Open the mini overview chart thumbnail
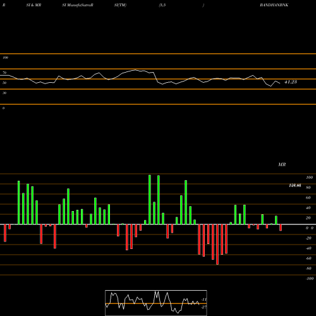This screenshot has height=316, width=316. pos(156,303)
